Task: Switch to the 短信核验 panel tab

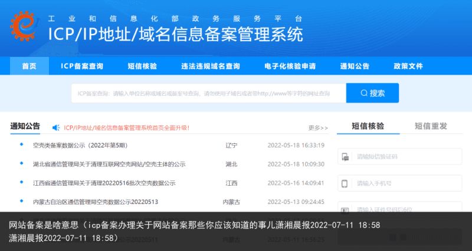Action: click(368, 126)
